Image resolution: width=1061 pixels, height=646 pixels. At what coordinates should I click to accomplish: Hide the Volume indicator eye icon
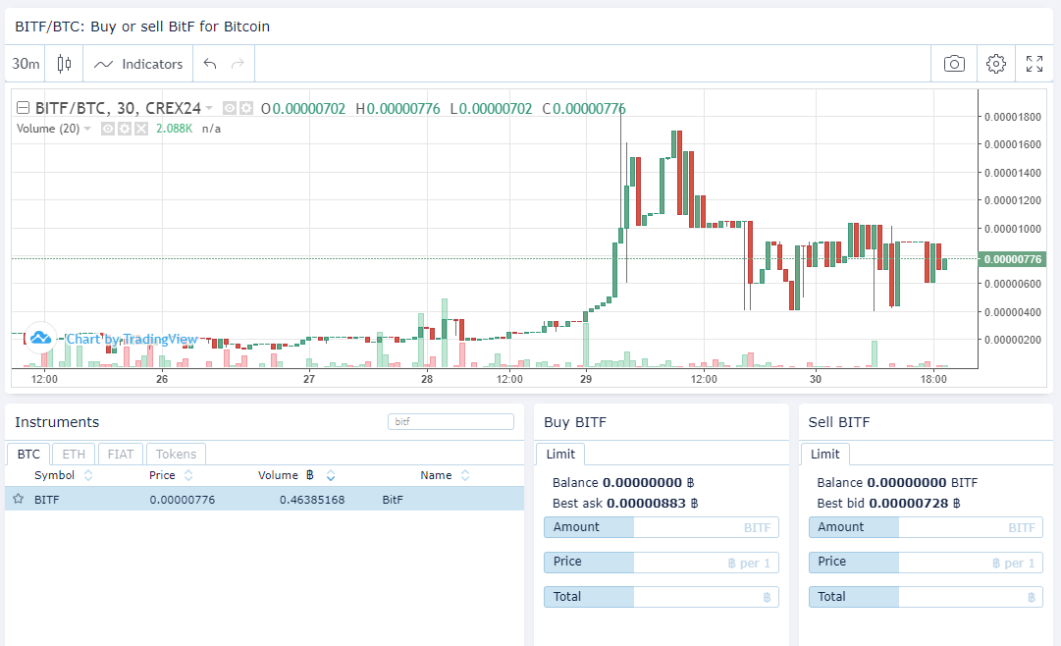tap(108, 129)
